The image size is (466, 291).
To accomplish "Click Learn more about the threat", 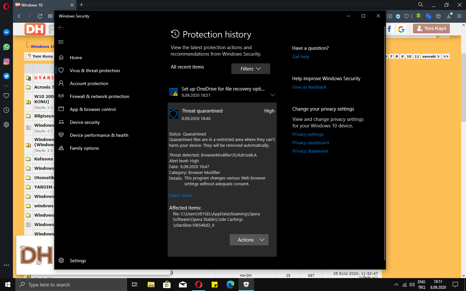I will [181, 195].
